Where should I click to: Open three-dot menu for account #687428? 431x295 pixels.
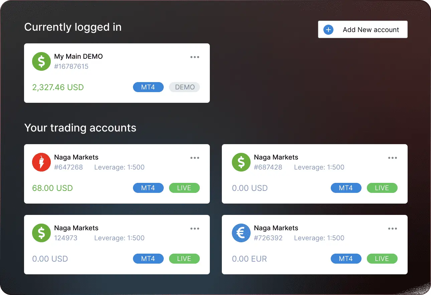(x=393, y=158)
